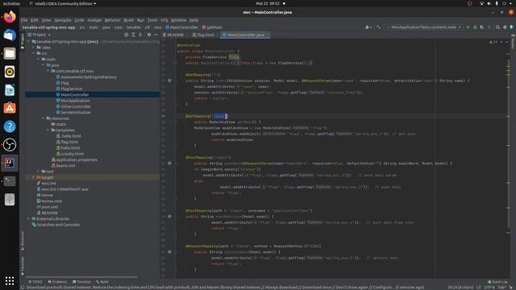Open Files manager from the dock
This screenshot has height=290, width=516.
(x=10, y=53)
